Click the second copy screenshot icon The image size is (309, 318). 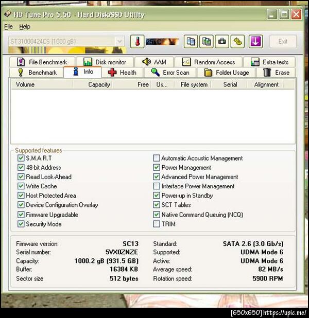pyautogui.click(x=207, y=42)
